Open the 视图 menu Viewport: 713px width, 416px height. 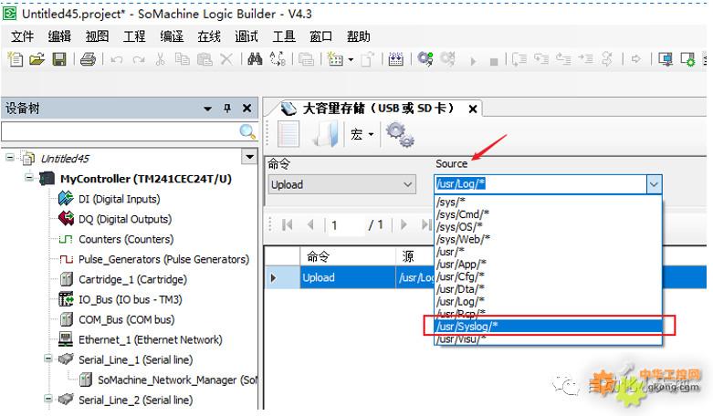(x=97, y=36)
